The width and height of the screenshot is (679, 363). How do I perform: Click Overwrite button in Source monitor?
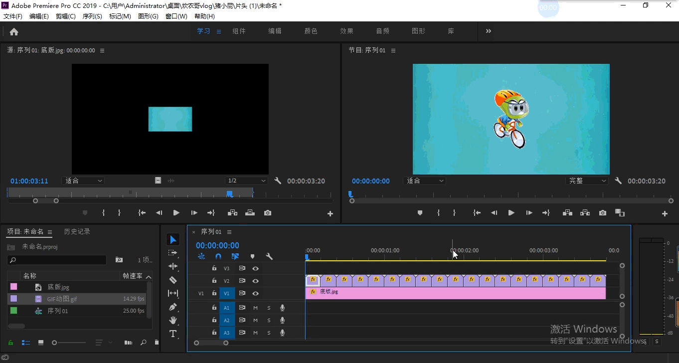click(250, 213)
